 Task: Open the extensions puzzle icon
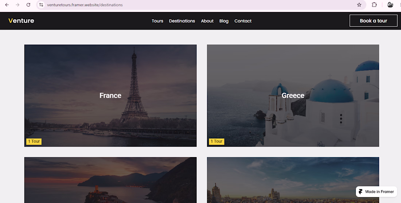point(374,5)
